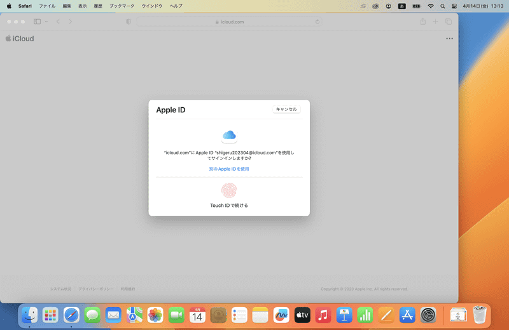Click the Apple ID dialog title
Image resolution: width=509 pixels, height=330 pixels.
pos(171,110)
